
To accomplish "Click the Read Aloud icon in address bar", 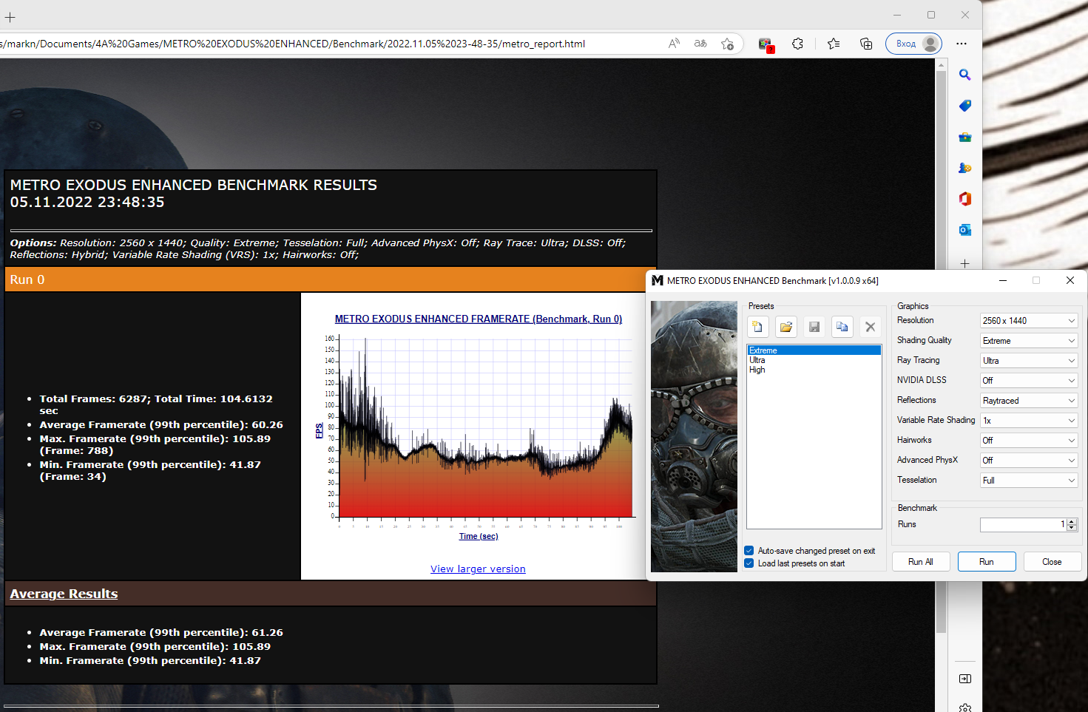I will tap(674, 44).
